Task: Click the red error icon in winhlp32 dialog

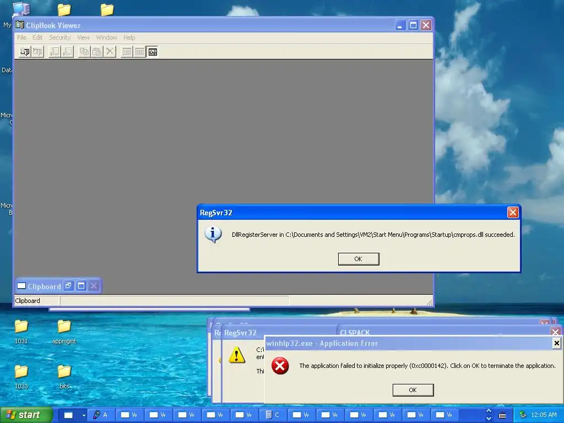Action: click(x=280, y=366)
